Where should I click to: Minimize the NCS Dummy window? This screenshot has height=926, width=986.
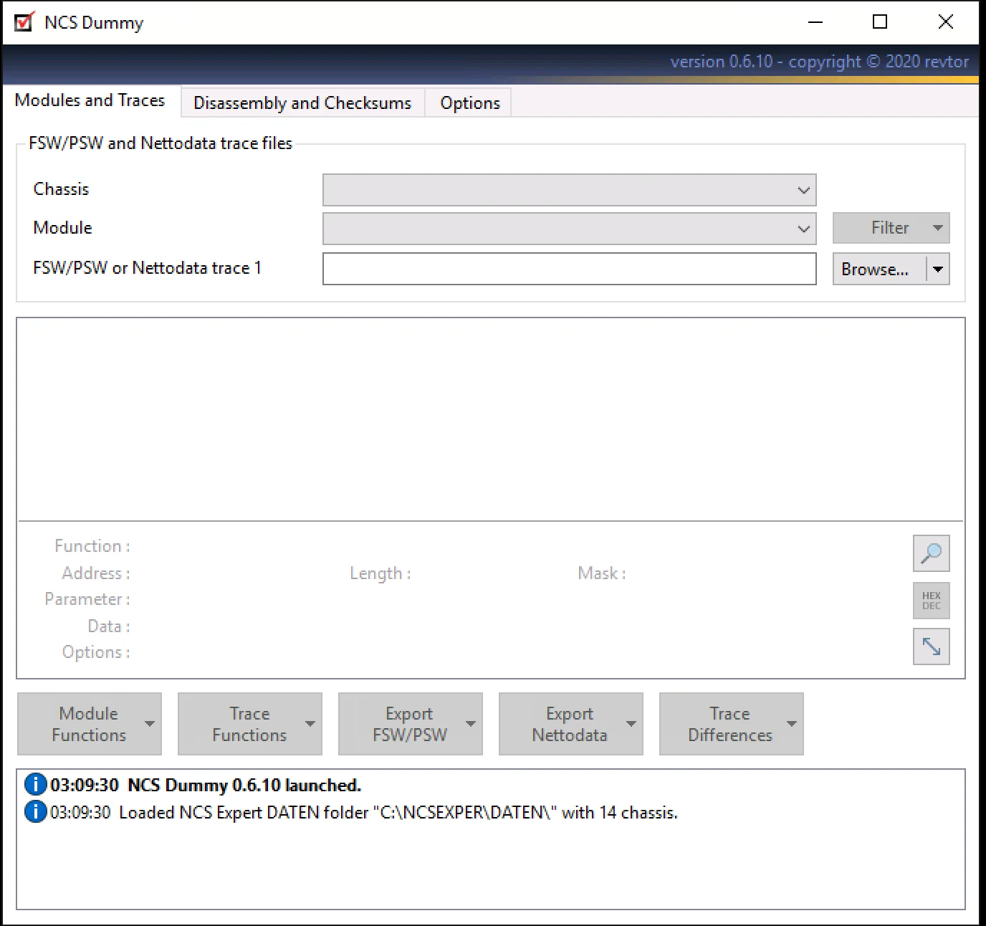[x=815, y=22]
